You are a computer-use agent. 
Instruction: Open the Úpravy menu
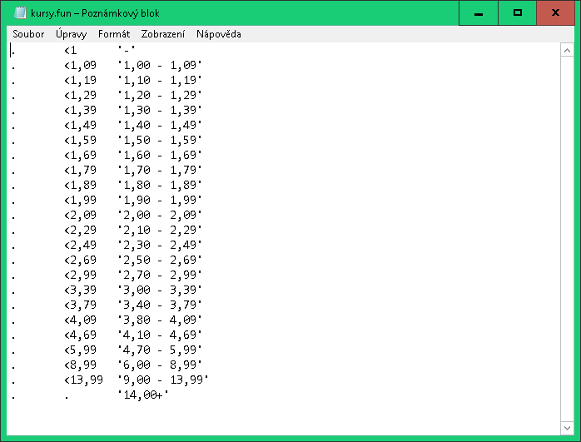(x=71, y=34)
